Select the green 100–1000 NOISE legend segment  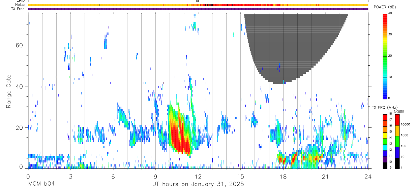(397, 141)
